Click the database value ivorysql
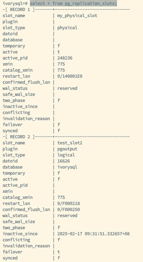This screenshot has width=143, height=262. pyautogui.click(x=67, y=167)
